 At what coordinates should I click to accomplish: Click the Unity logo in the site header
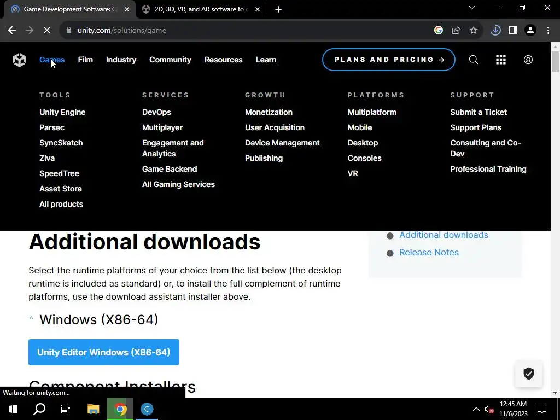pyautogui.click(x=19, y=60)
